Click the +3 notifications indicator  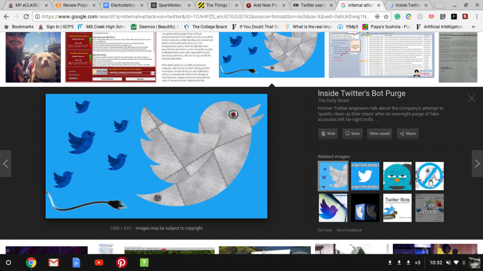click(x=418, y=263)
